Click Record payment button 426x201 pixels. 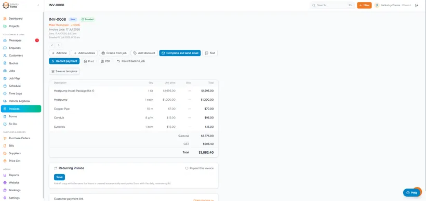coord(64,61)
